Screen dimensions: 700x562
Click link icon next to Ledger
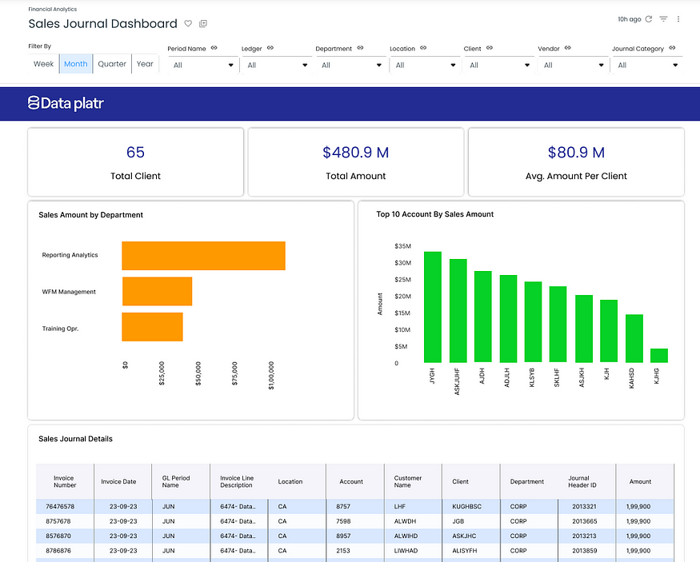[270, 48]
